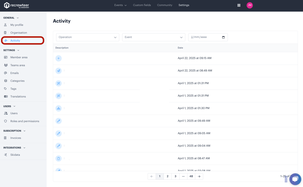Click the Skidata skier icon

coord(6,155)
